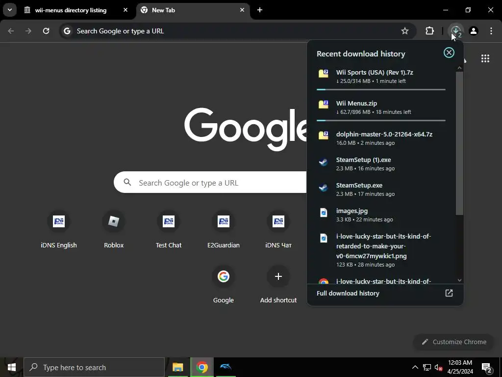Open the Chrome profile avatar icon

tap(474, 31)
